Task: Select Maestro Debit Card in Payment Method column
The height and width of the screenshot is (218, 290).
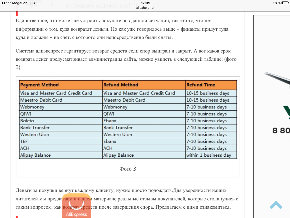Action: pyautogui.click(x=61, y=100)
